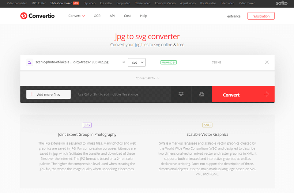
Task: Click the entrance link
Action: pyautogui.click(x=234, y=16)
